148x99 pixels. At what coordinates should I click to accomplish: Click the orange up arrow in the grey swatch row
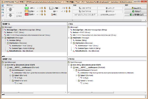click(66, 8)
